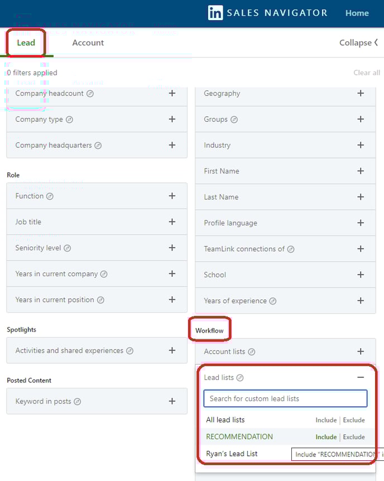Image resolution: width=384 pixels, height=481 pixels.
Task: Click info icon next to Company headcount
Action: coord(90,94)
